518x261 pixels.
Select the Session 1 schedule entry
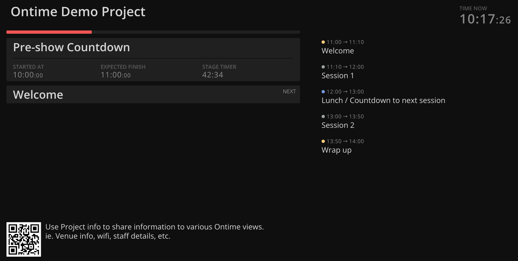click(338, 75)
